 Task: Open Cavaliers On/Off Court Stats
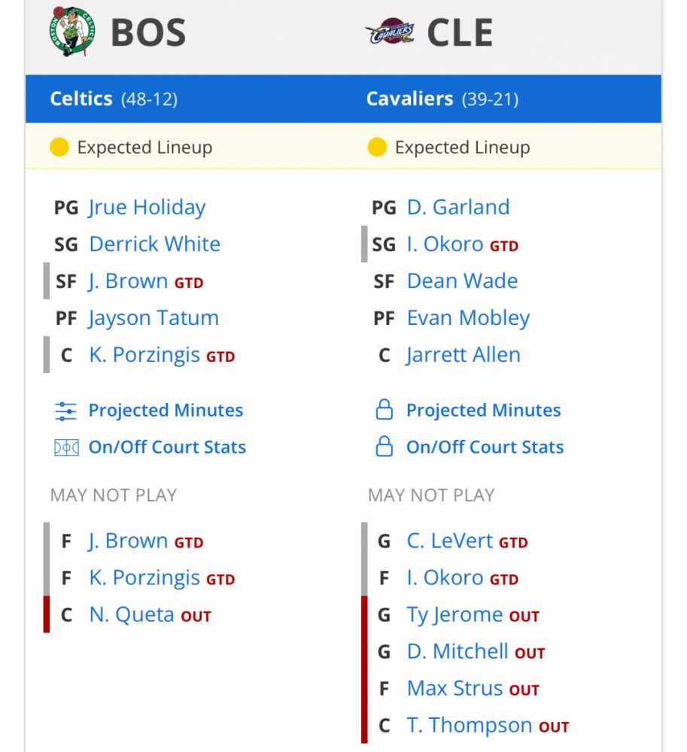pos(485,447)
